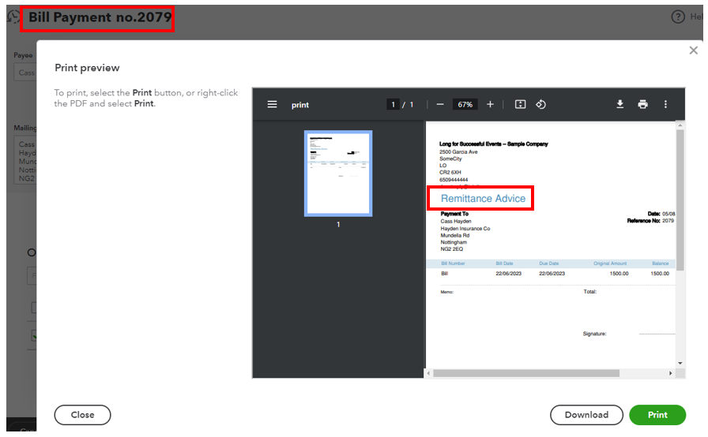Click the page number field
The width and height of the screenshot is (708, 437).
pos(393,104)
